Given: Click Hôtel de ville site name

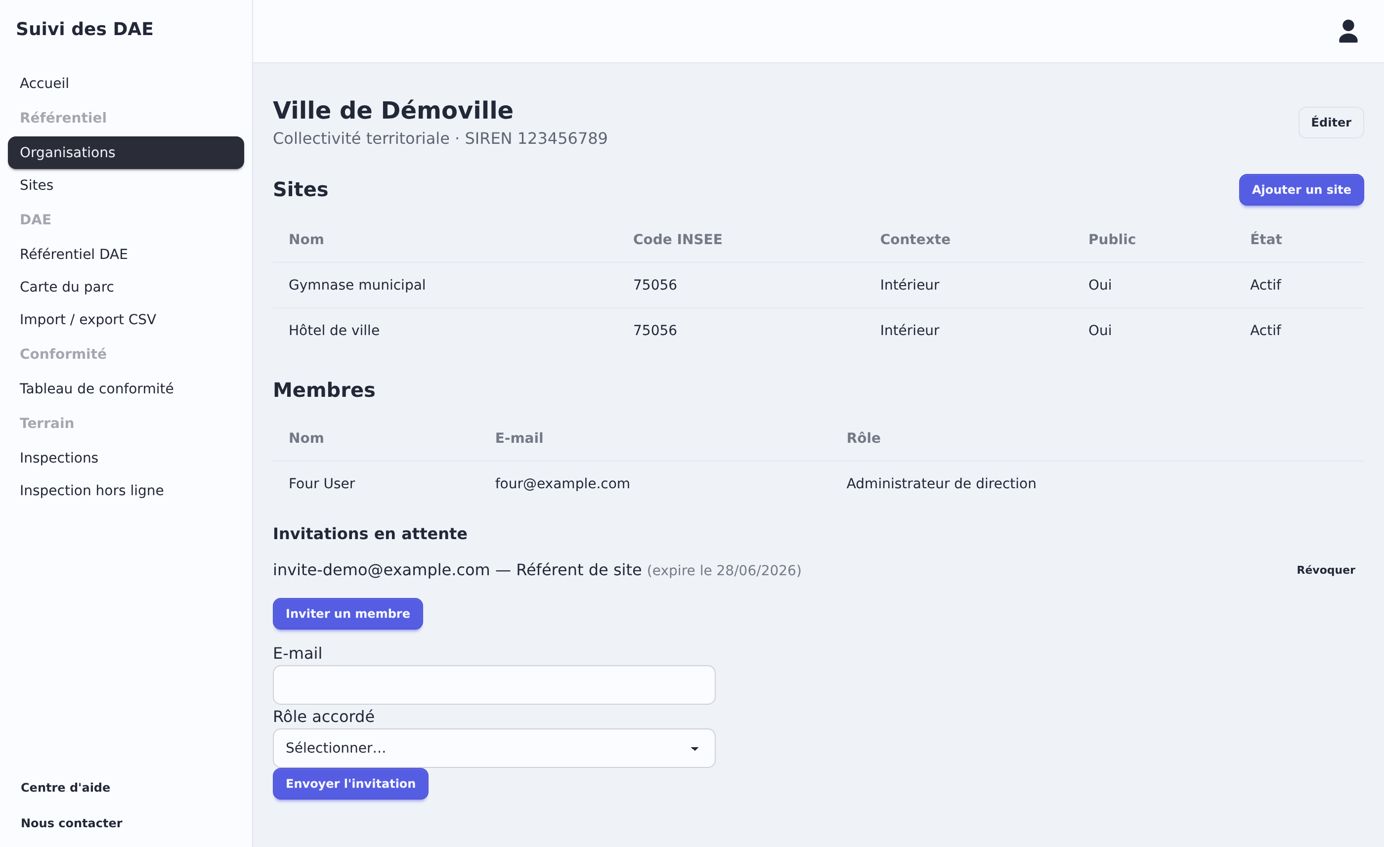Looking at the screenshot, I should tap(334, 330).
